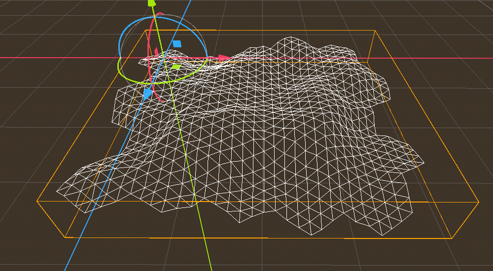Select the blue square plane handle
Screen dimensions: 493x271
tap(177, 44)
